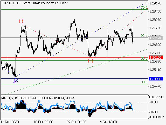Click the 1.29170 price axis label
This screenshot has height=125, width=166.
coord(155,3)
